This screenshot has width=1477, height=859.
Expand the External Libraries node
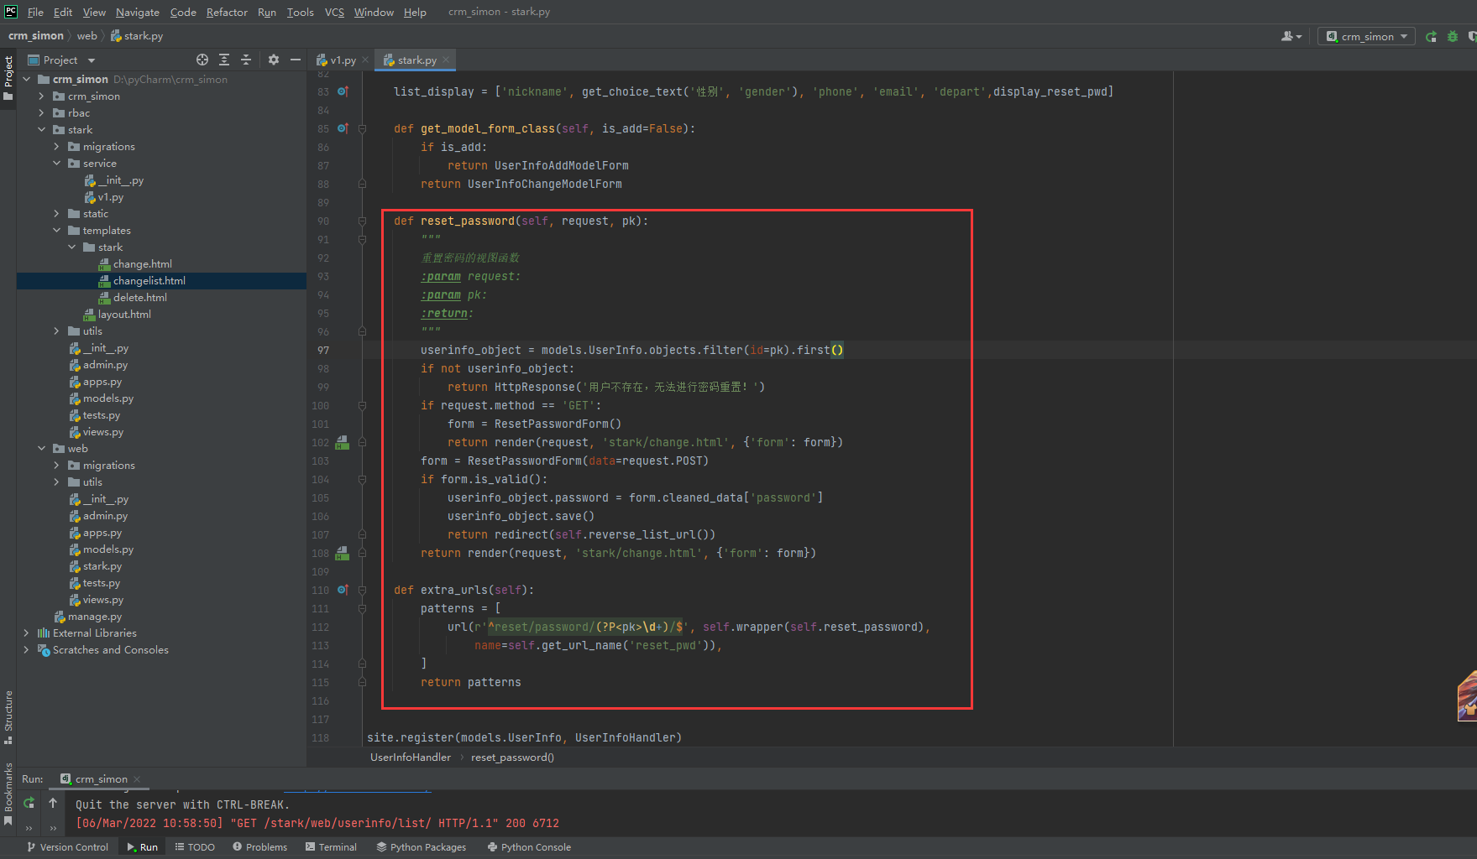pyautogui.click(x=26, y=633)
